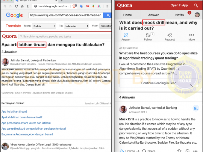
Task: Click 'Pertanyaan Terkait' heading
Action: tap(13, 103)
